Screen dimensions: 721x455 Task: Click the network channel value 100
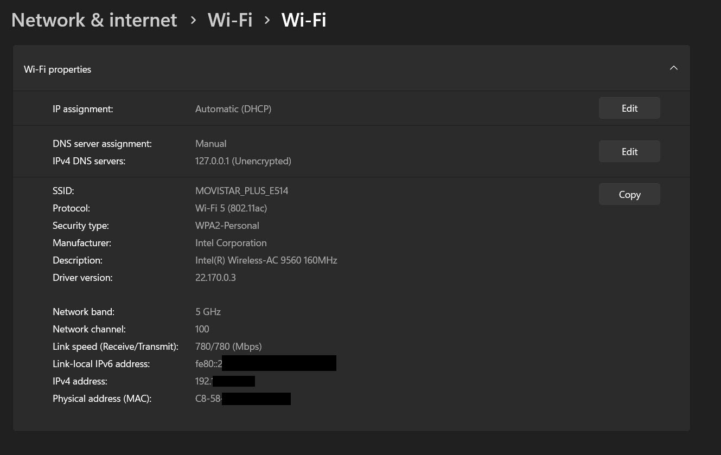(202, 329)
